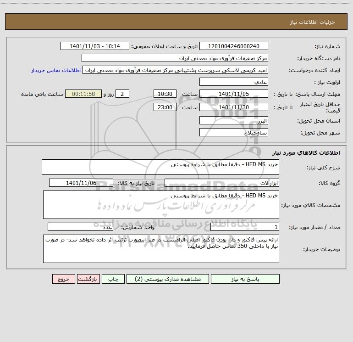The width and height of the screenshot is (353, 342).
Task: Click the buyer organization name field
Action: (x=175, y=58)
